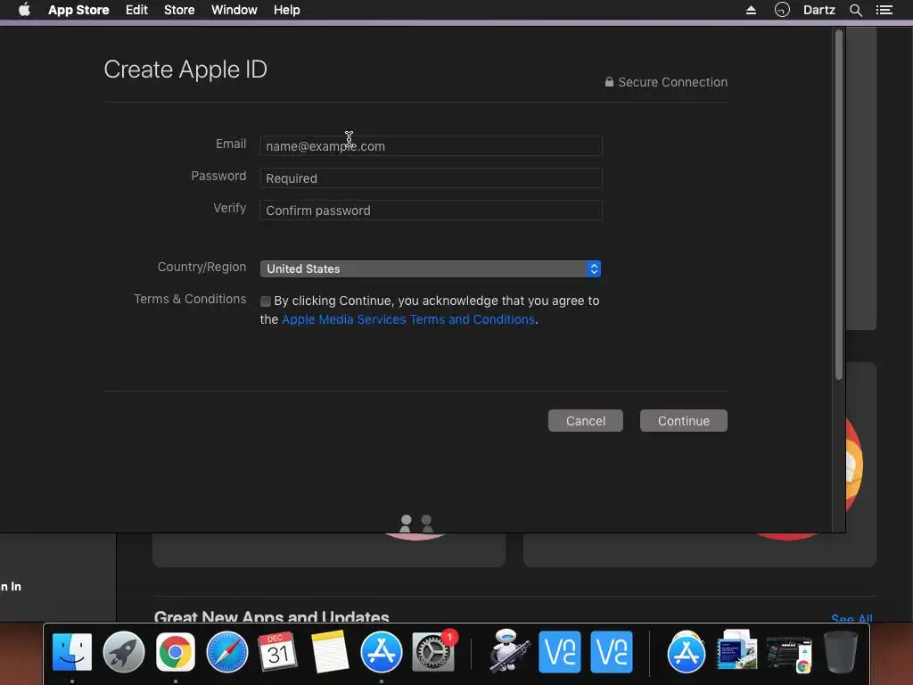Open Notification Center list icon

click(x=884, y=10)
